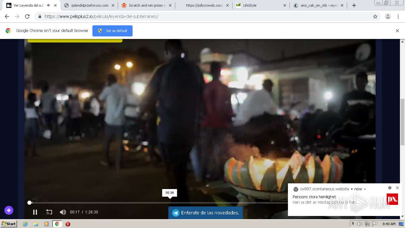The width and height of the screenshot is (405, 228).
Task: Switch to amz_calc_en_otb tab
Action: coord(319,5)
